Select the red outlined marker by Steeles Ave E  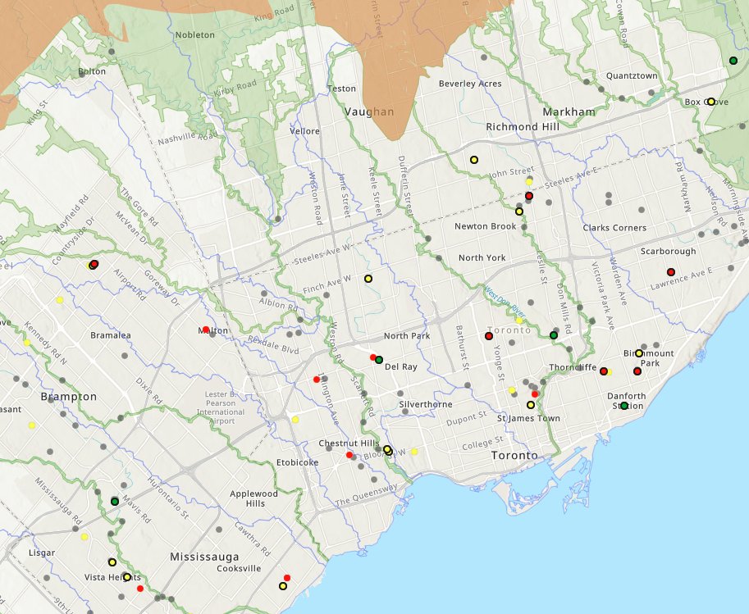click(529, 196)
